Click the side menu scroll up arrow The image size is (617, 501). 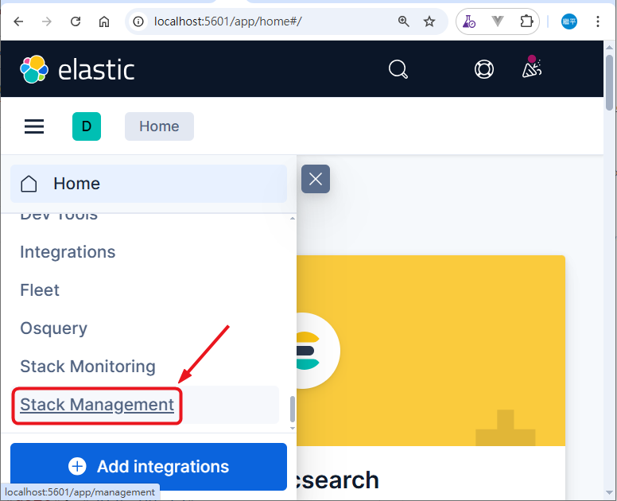[x=293, y=219]
